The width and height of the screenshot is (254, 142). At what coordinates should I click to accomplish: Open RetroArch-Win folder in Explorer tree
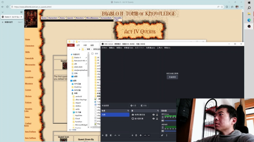click(x=80, y=61)
